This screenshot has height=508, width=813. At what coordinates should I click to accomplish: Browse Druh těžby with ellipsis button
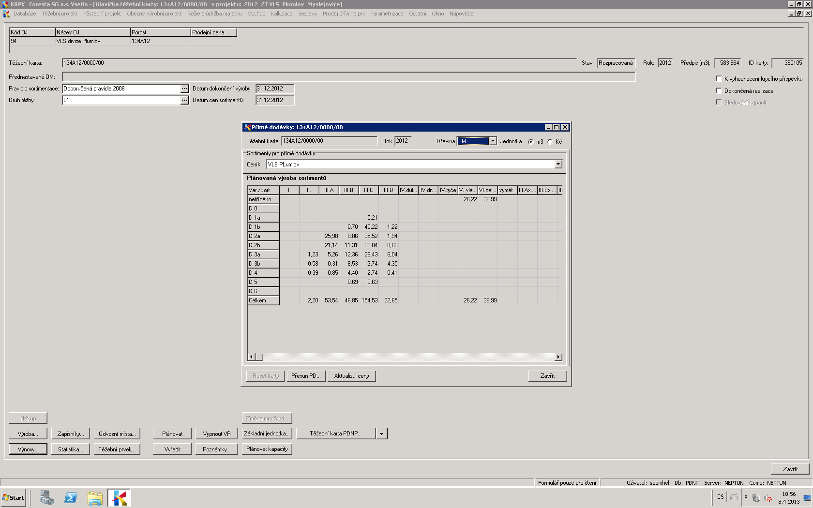(184, 100)
